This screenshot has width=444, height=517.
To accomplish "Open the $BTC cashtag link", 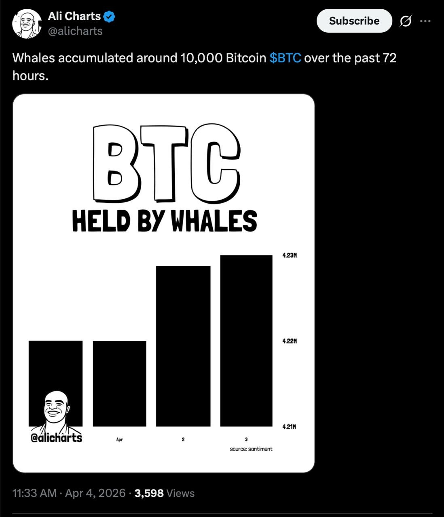I will [285, 58].
